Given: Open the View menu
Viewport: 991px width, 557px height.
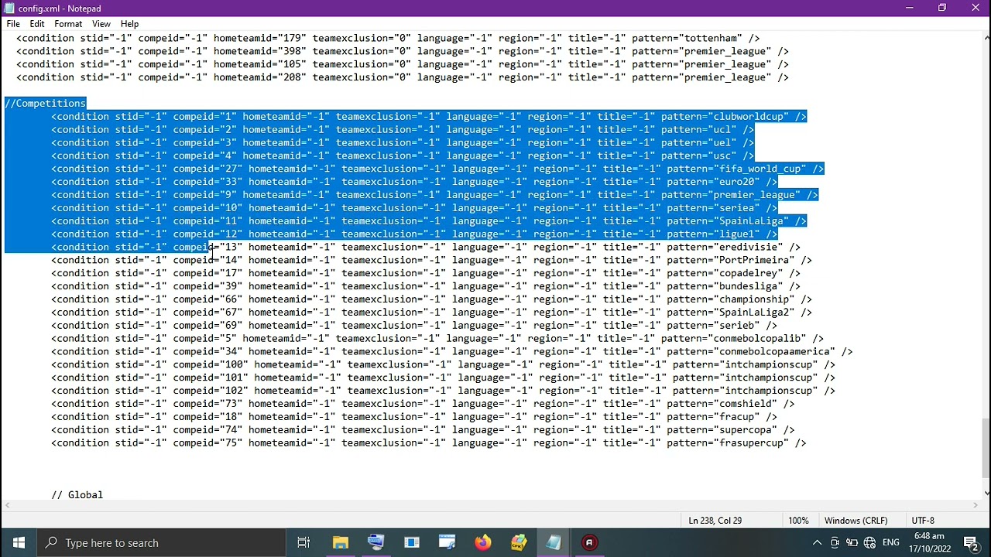Looking at the screenshot, I should point(101,24).
